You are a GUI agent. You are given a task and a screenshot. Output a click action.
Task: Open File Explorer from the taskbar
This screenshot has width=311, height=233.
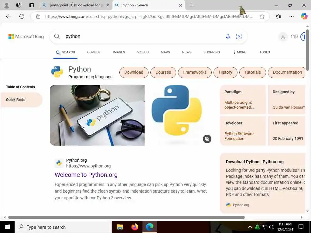point(120,227)
